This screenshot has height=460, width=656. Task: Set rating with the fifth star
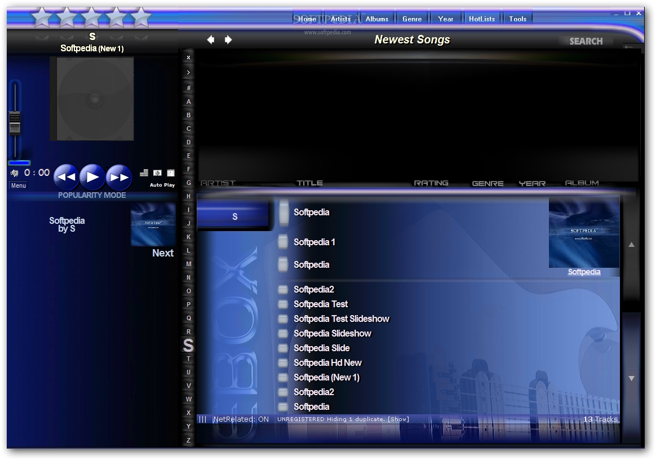(x=141, y=17)
